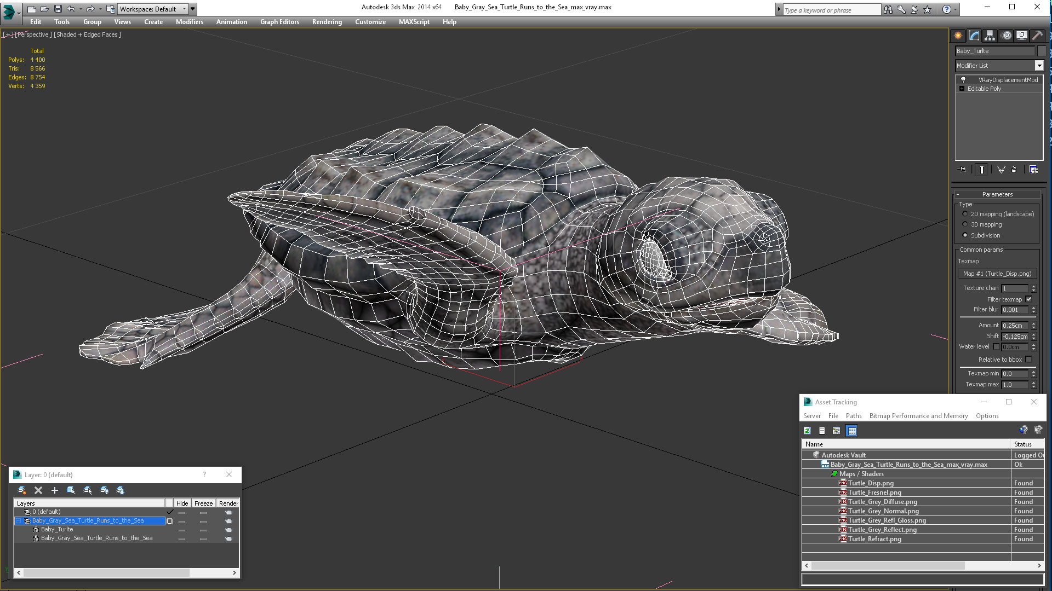Open the Display command panel tab

[x=1022, y=36]
